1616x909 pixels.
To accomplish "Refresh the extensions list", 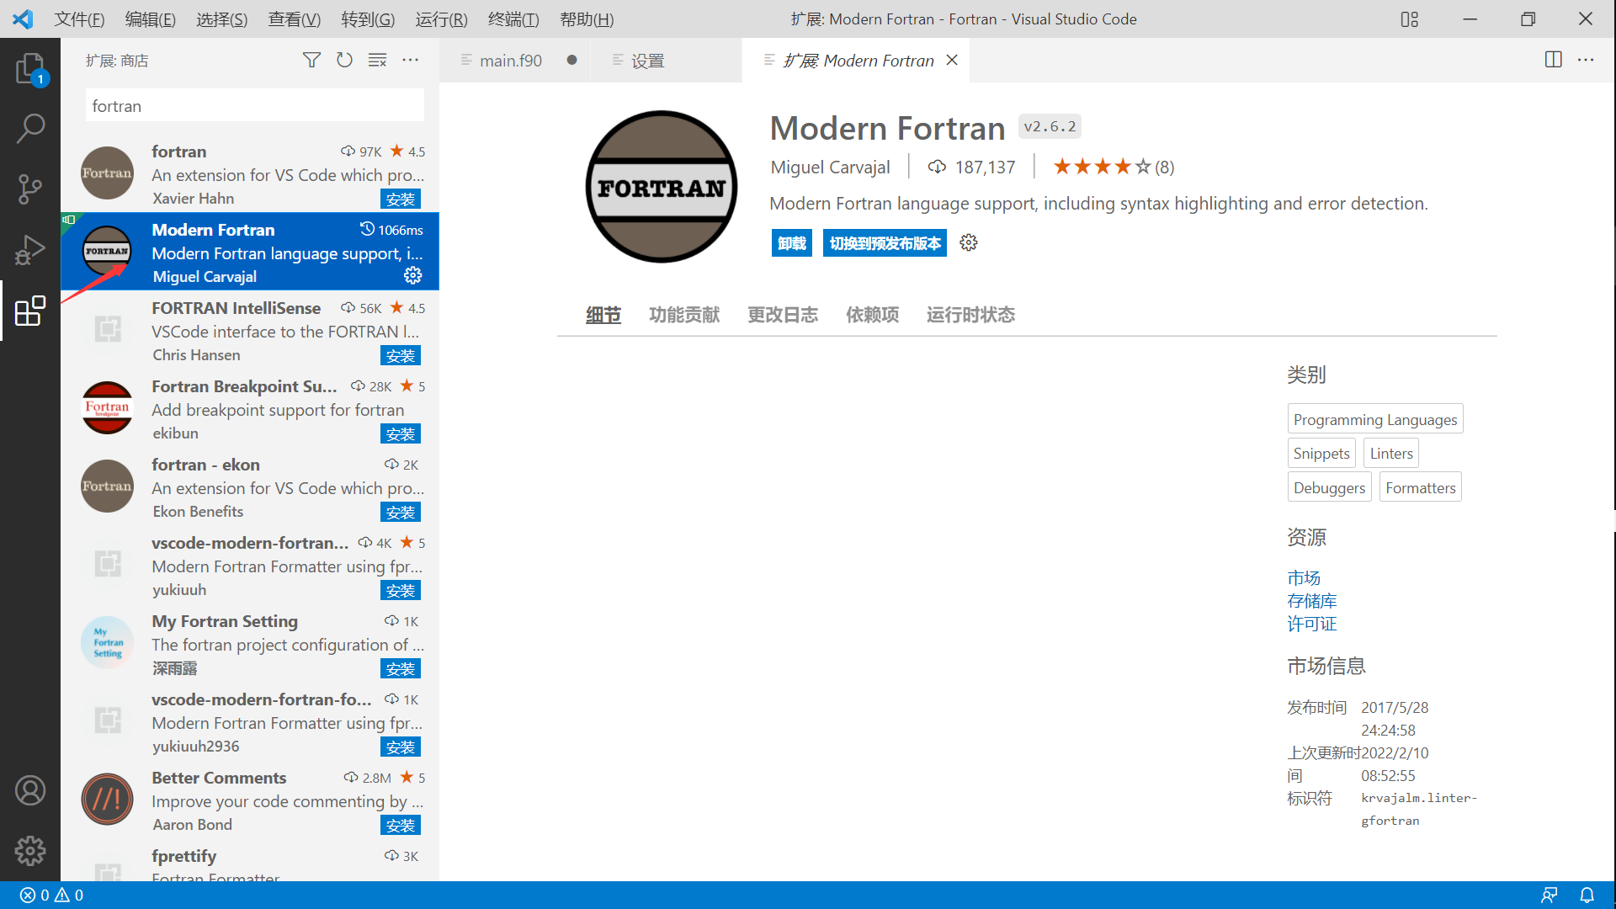I will pyautogui.click(x=344, y=60).
